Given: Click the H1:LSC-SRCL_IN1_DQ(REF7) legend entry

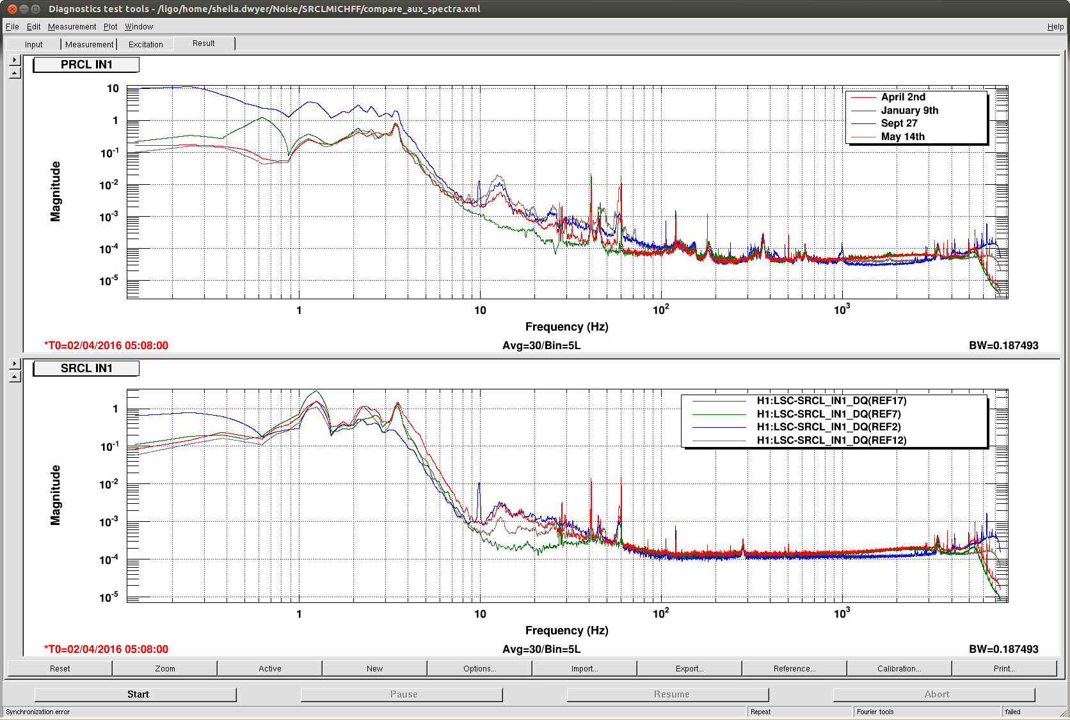Looking at the screenshot, I should point(829,414).
